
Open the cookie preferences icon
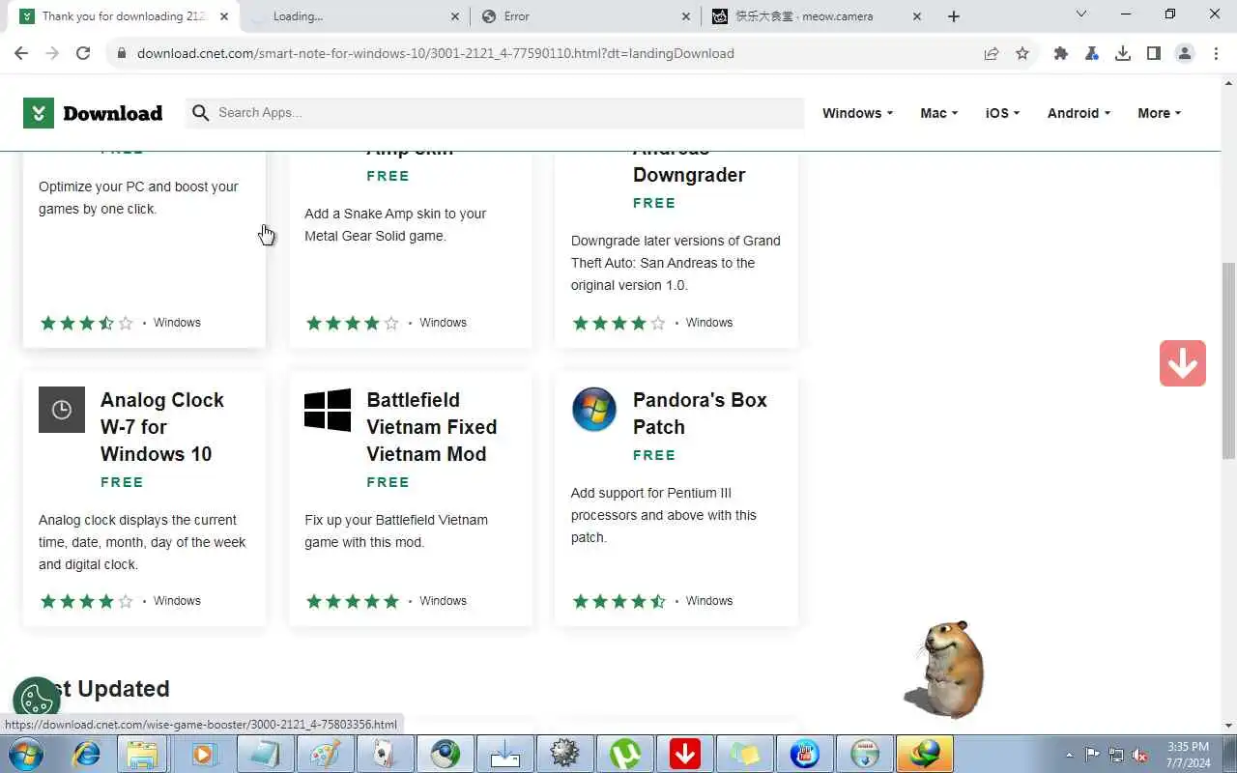37,700
